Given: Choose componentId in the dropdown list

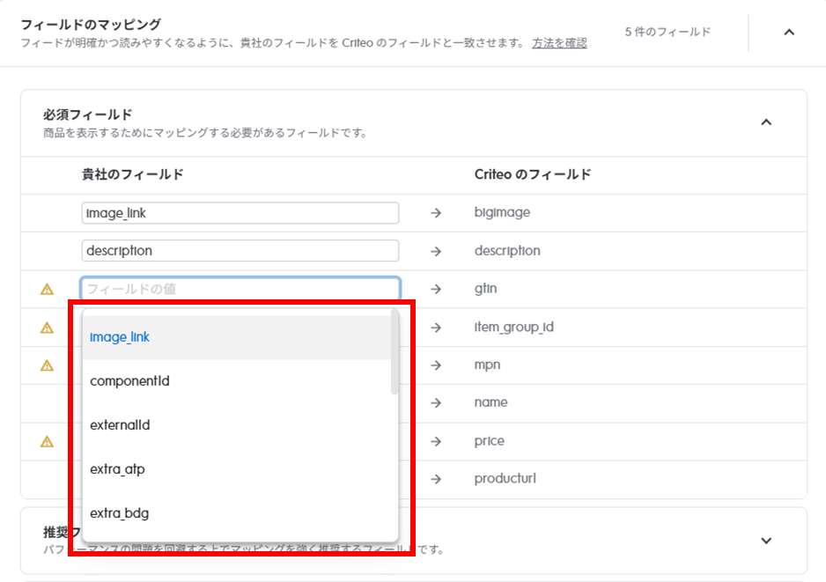Looking at the screenshot, I should coord(129,381).
